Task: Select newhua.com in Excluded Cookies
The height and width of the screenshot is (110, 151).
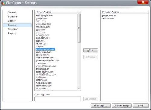Action: tap(108, 18)
